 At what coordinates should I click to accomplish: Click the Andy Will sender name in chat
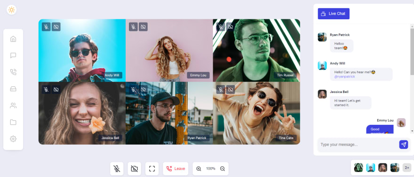click(x=337, y=63)
